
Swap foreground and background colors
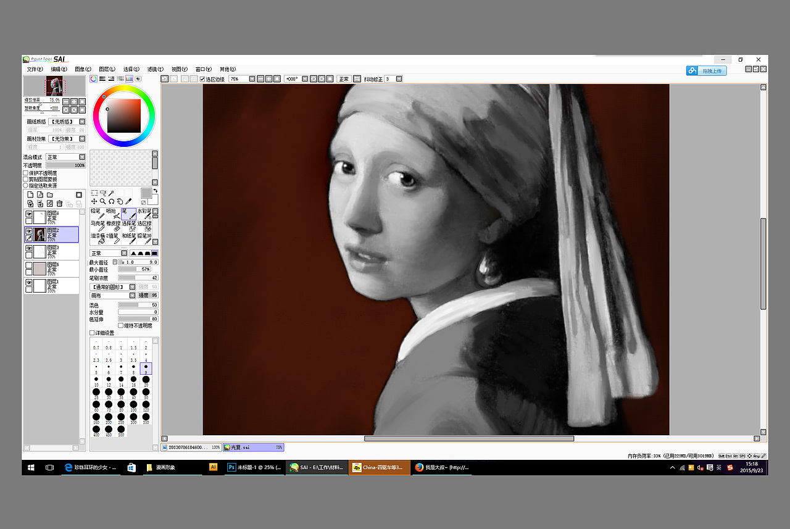[x=156, y=191]
